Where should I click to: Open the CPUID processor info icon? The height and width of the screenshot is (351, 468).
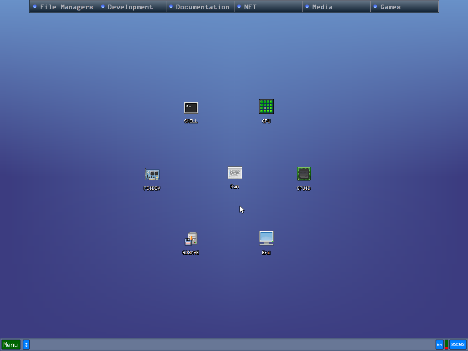click(x=303, y=174)
